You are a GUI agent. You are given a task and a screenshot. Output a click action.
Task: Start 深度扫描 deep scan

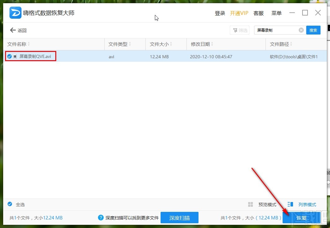pyautogui.click(x=180, y=218)
